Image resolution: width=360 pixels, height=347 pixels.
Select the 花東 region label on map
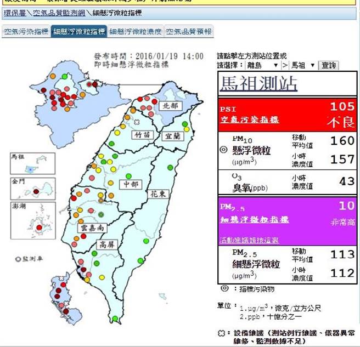pos(158,194)
